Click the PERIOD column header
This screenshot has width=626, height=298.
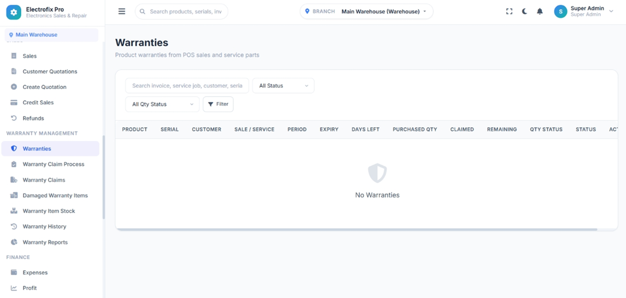pos(297,130)
